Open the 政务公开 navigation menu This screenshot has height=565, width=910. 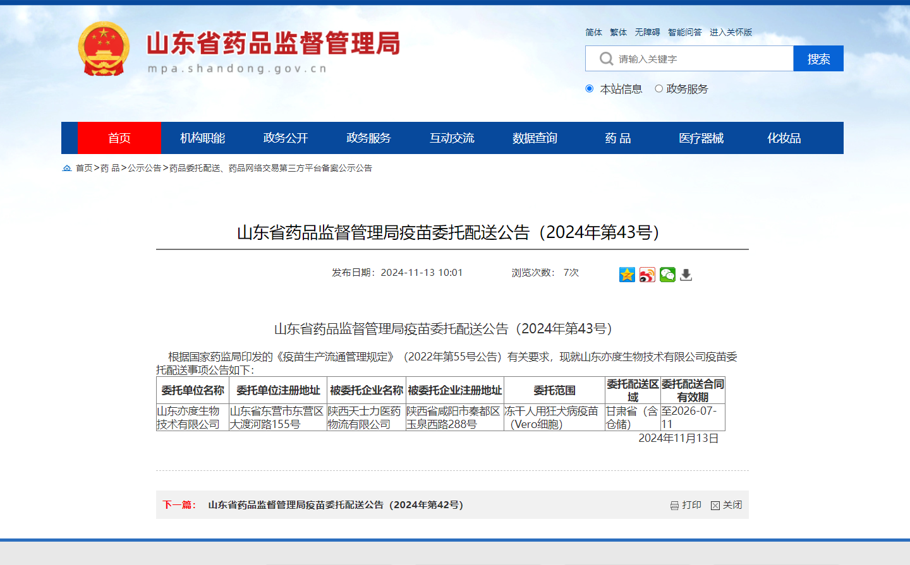pos(286,138)
